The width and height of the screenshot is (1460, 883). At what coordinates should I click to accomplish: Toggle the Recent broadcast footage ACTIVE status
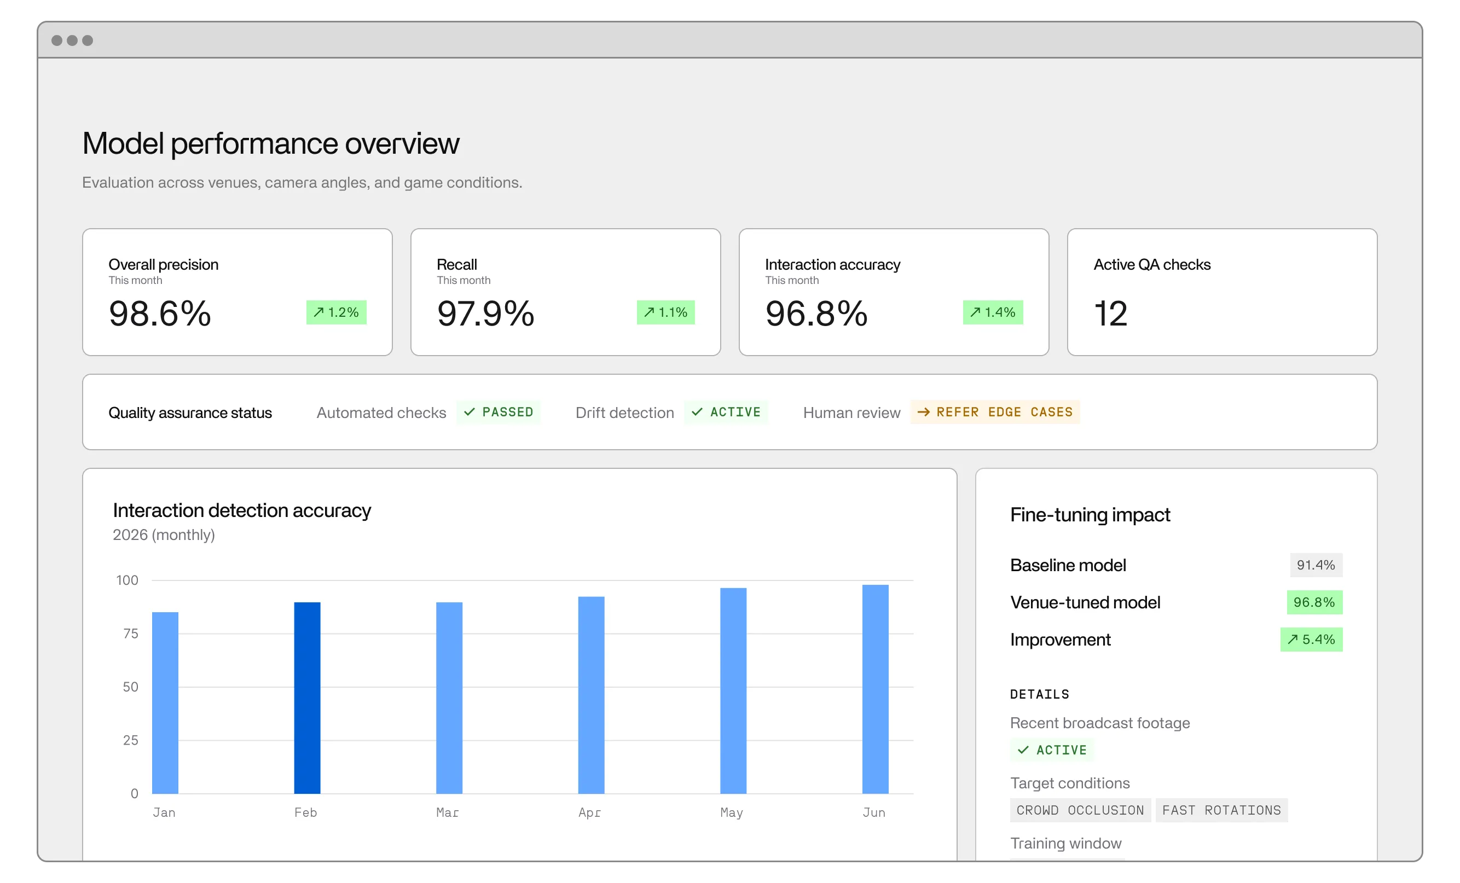1052,750
